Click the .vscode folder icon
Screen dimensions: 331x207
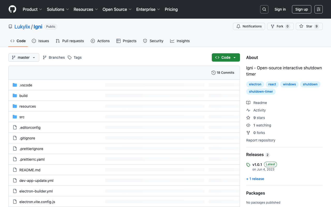(x=15, y=85)
